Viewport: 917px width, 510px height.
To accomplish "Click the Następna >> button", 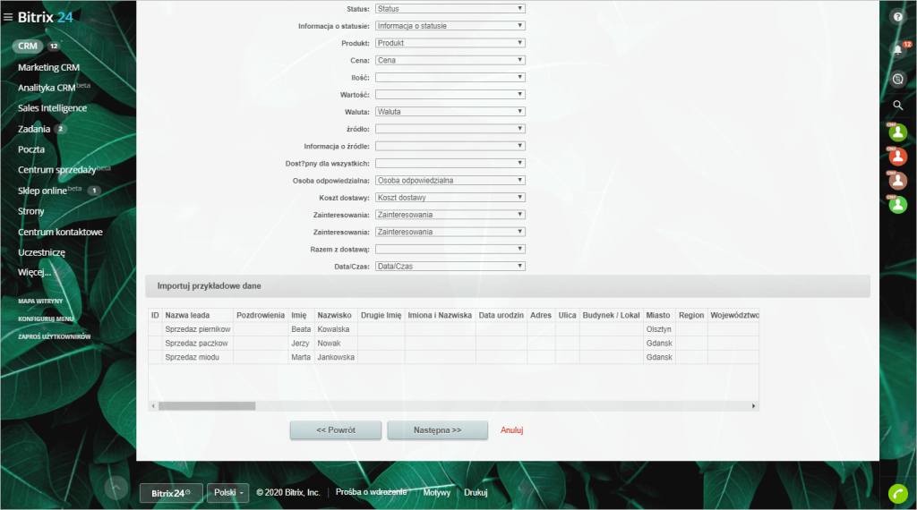I will [x=437, y=430].
